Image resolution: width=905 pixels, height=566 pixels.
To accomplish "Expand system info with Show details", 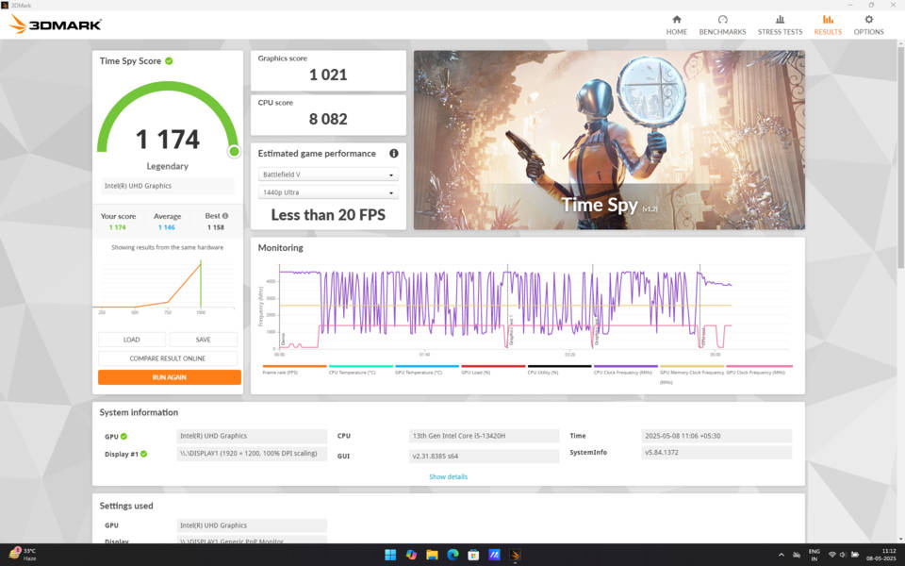I will 448,476.
